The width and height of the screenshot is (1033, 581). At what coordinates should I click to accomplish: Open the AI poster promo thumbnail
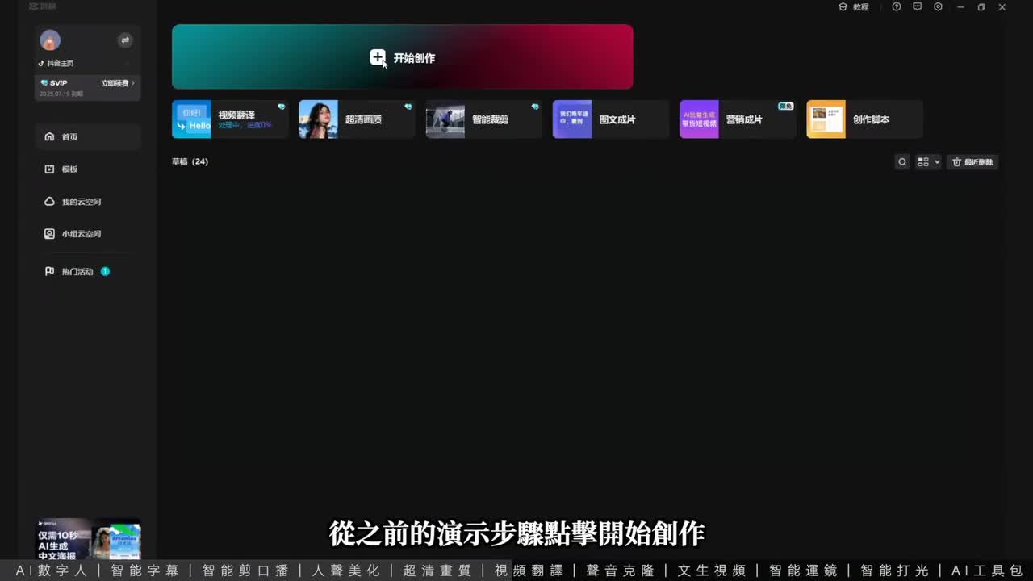(89, 539)
